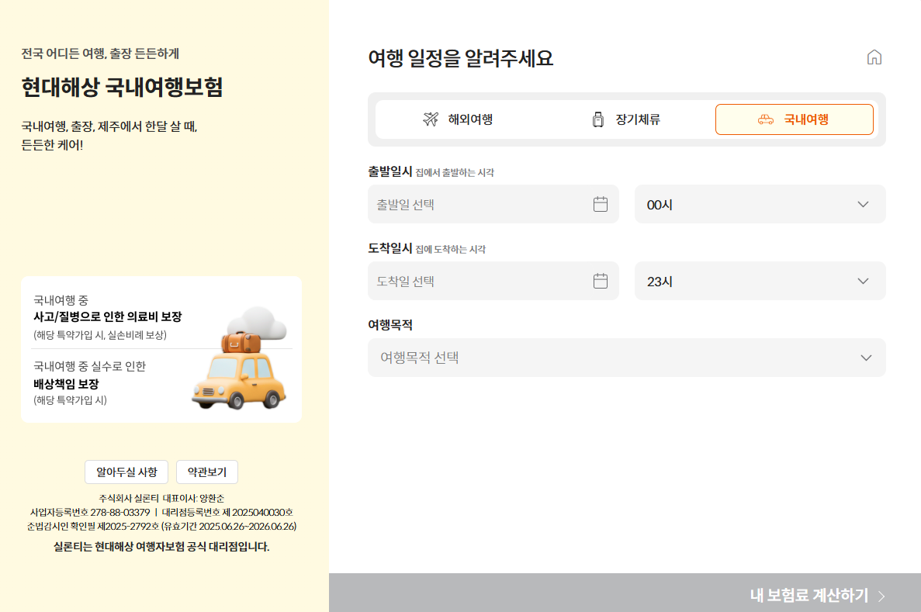Click heading 현대해상 국내여행보험
Image resolution: width=921 pixels, height=612 pixels.
122,87
